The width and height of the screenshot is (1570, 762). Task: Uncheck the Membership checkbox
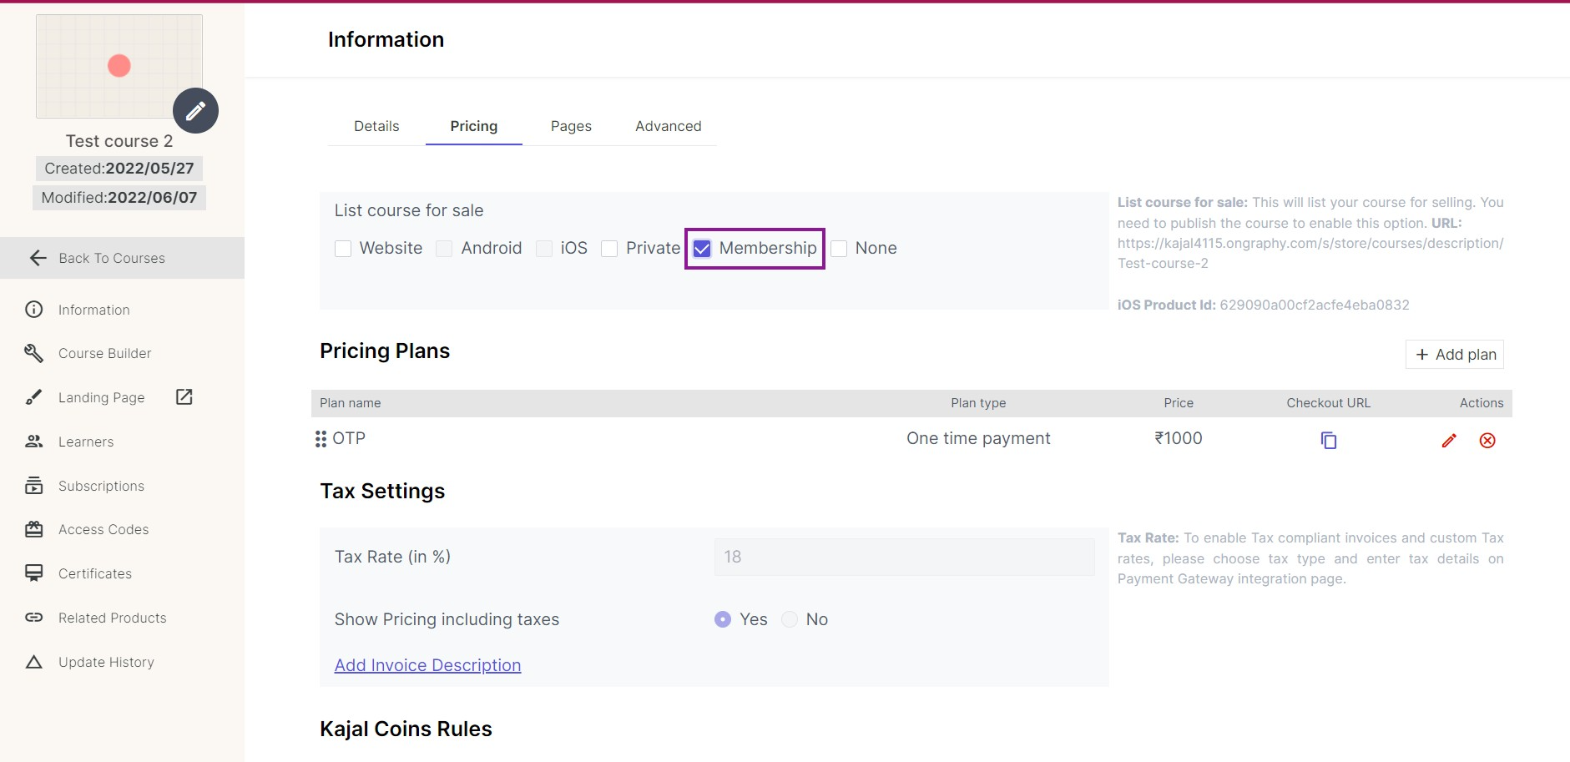tap(702, 249)
